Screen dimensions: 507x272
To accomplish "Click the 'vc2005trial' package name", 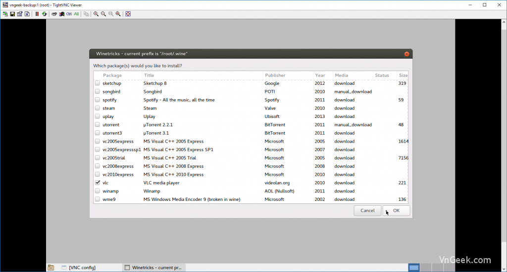I will 114,158.
